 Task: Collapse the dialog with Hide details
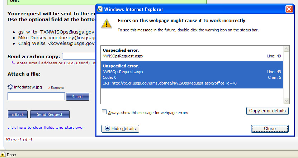(x=120, y=129)
